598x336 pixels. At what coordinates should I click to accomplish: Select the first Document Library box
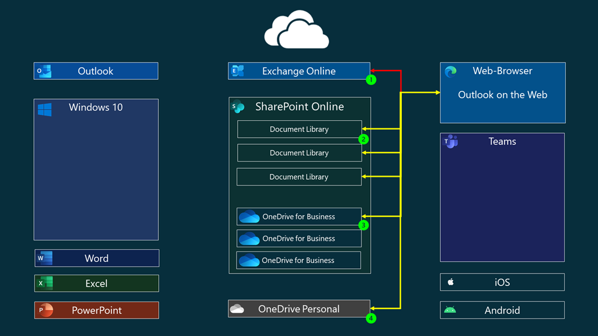click(299, 129)
